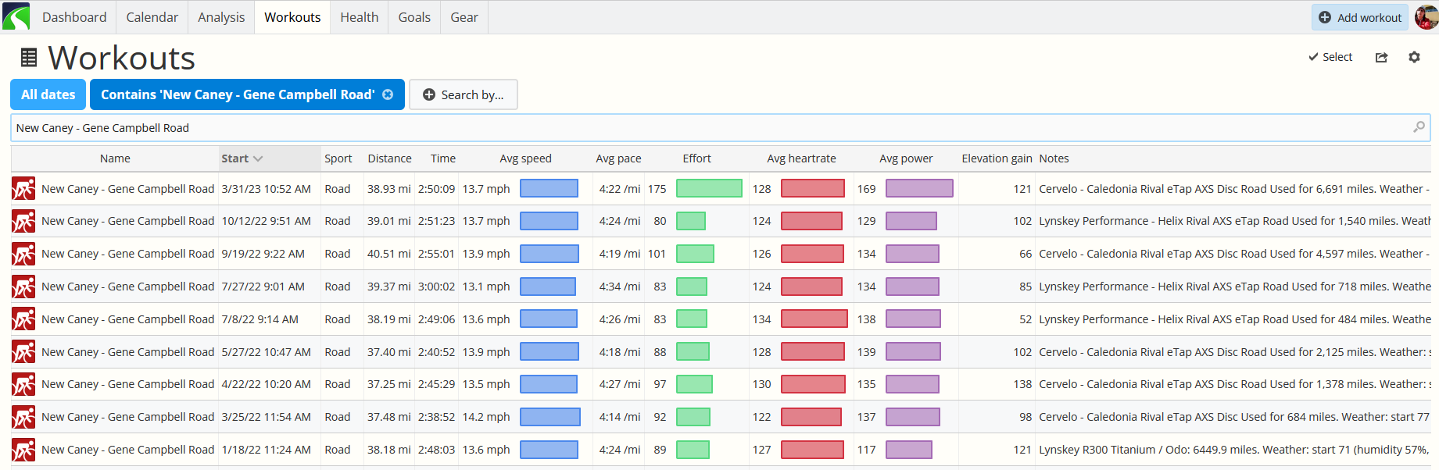
Task: Open the Search by... options
Action: [x=463, y=94]
